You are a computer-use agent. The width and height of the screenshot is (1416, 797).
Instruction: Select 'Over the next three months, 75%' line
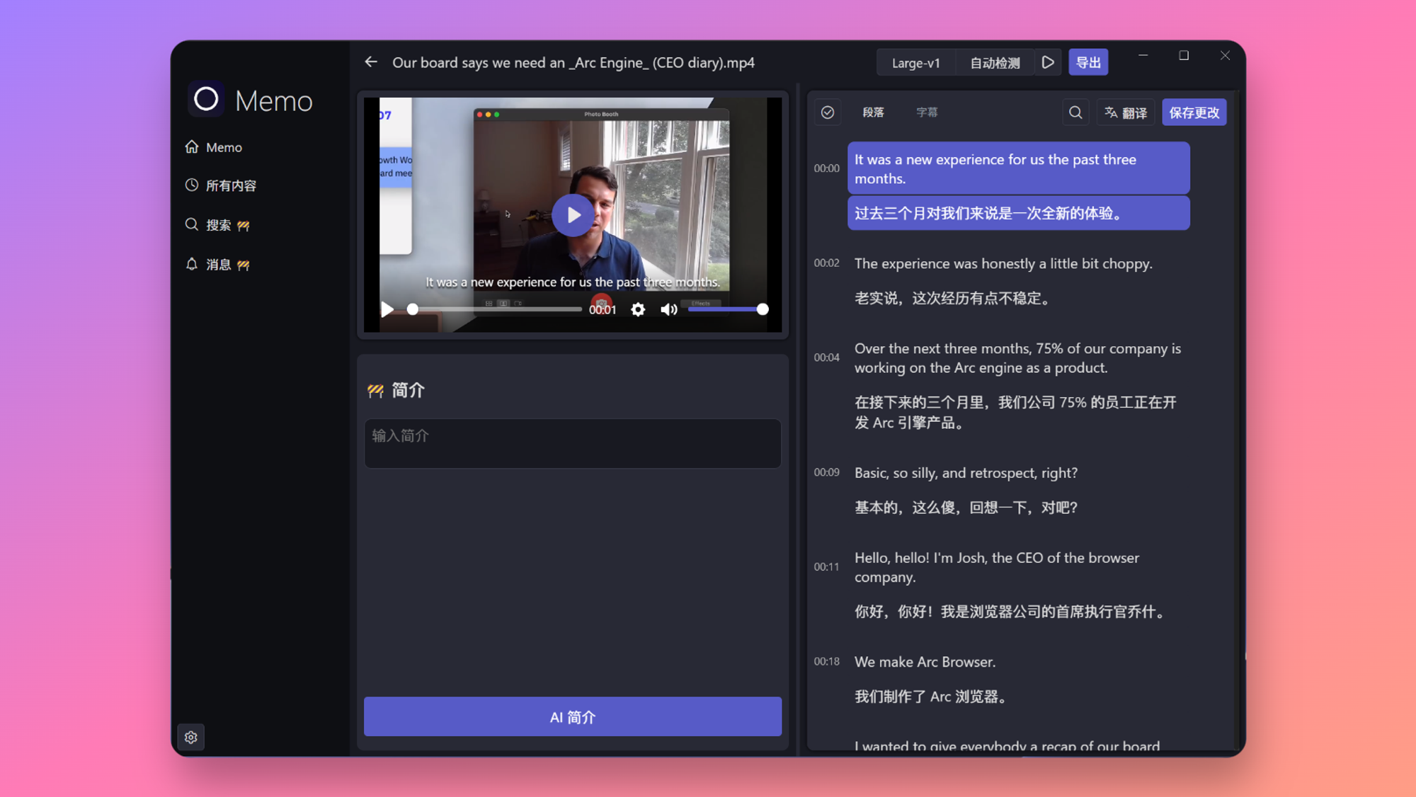pos(1017,357)
